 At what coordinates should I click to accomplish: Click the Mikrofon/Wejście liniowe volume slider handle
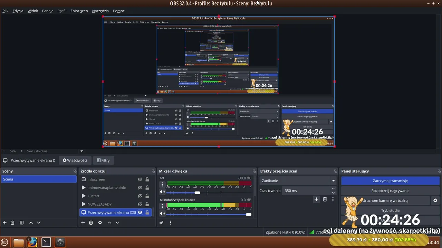point(249,214)
